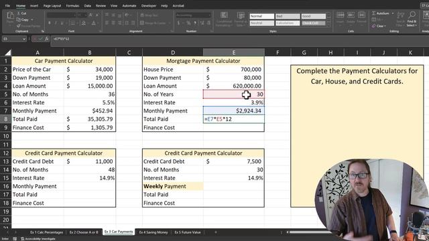The width and height of the screenshot is (429, 241).
Task: Select the Format Painter brush
Action: [19, 25]
